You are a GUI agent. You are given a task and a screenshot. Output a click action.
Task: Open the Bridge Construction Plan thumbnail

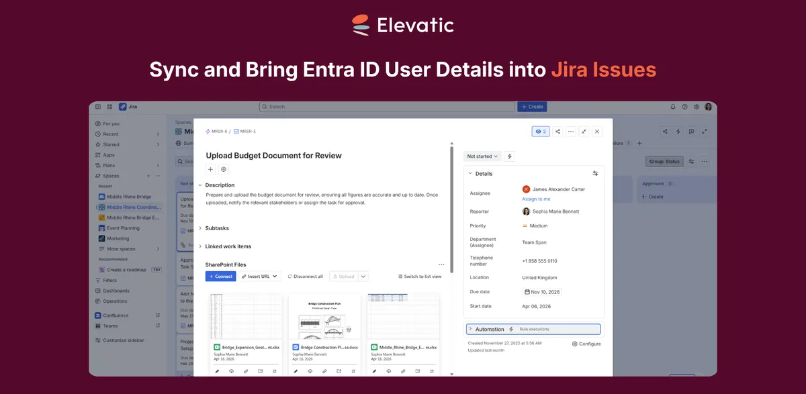[x=324, y=317]
